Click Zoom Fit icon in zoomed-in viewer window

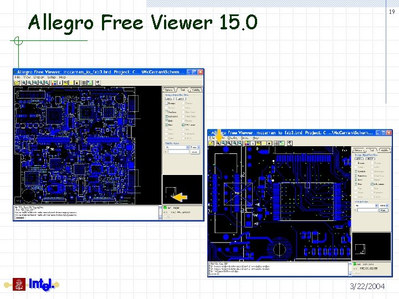click(224, 143)
